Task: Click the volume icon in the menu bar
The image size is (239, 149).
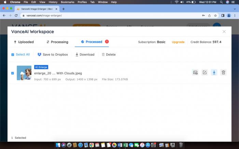Action: click(x=182, y=2)
